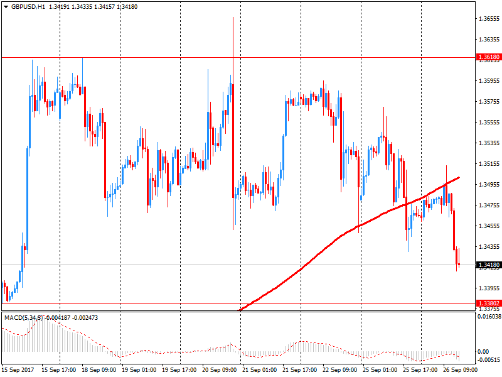Click the GBPUSD,H1 chart title text
502x377 pixels.
28,7
